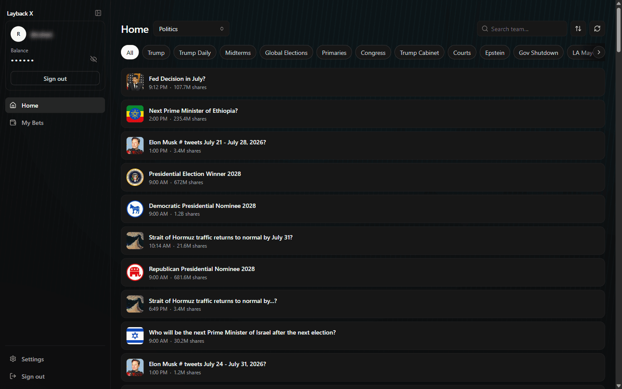The image size is (622, 389).
Task: Select the Gov Shutdown filter chip
Action: click(539, 52)
